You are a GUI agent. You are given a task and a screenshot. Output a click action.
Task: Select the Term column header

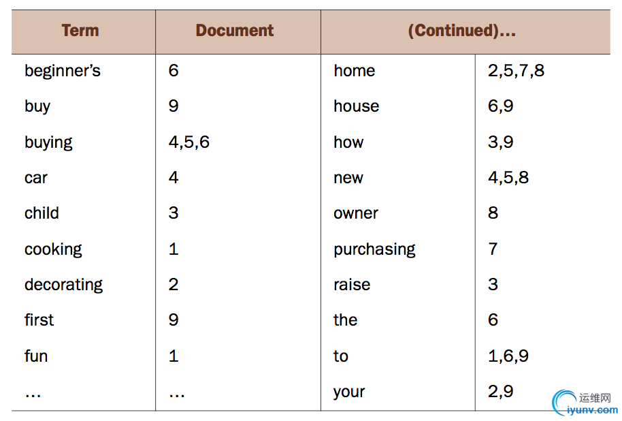[80, 31]
